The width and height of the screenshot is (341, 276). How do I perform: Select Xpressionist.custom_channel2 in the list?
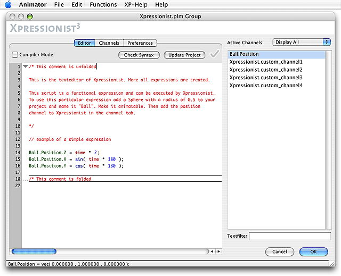click(277, 70)
